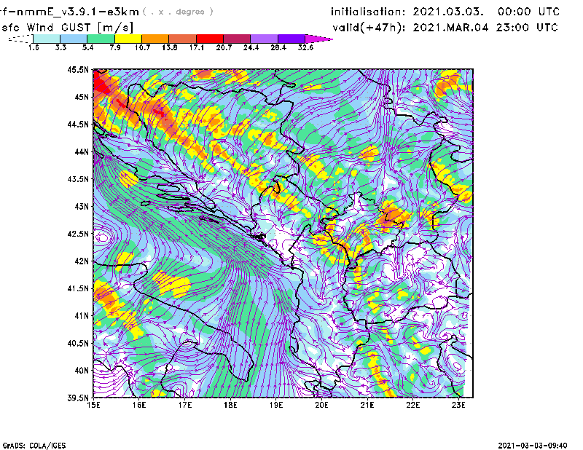
Task: Click the legend value 3.3
Action: coord(60,47)
